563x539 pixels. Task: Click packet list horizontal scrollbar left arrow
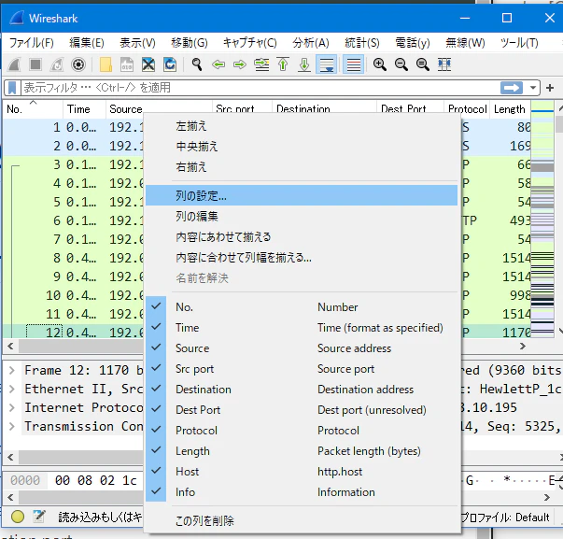coord(10,347)
